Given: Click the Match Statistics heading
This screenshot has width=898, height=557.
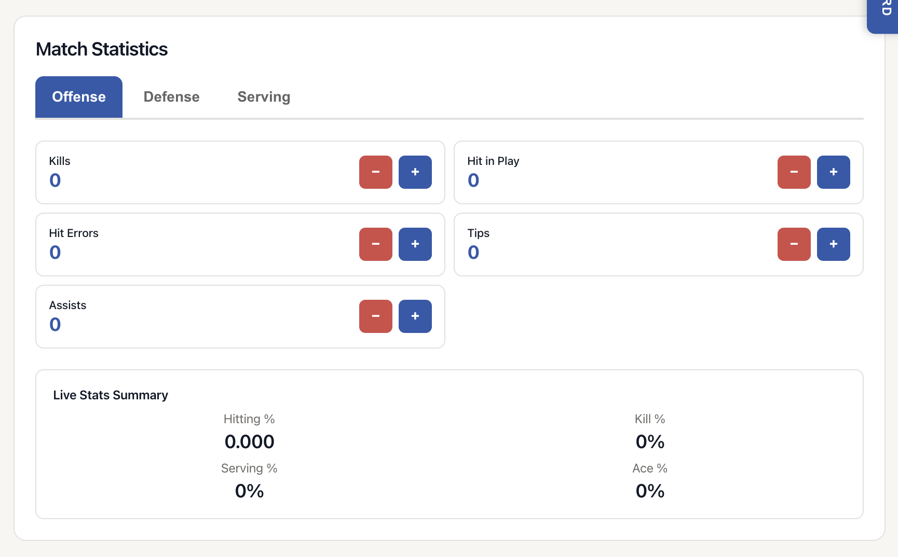Looking at the screenshot, I should (102, 49).
